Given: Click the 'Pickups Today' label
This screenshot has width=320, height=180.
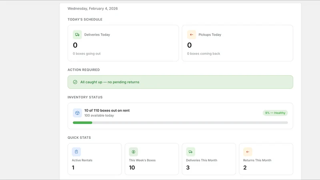Looking at the screenshot, I should click(210, 35).
